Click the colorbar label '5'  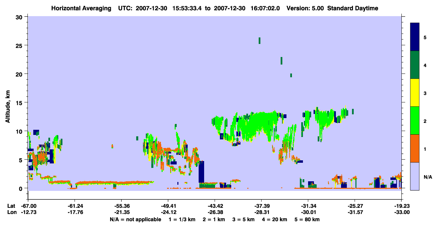pos(425,37)
